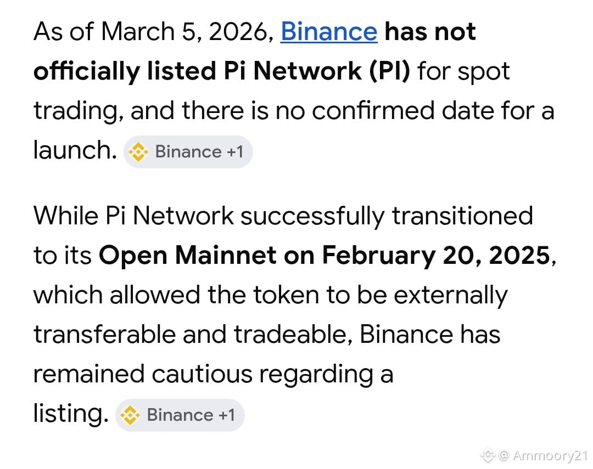593x469 pixels.
Task: Click bold text "Open Mainnet on February 20, 2025"
Action: [325, 256]
